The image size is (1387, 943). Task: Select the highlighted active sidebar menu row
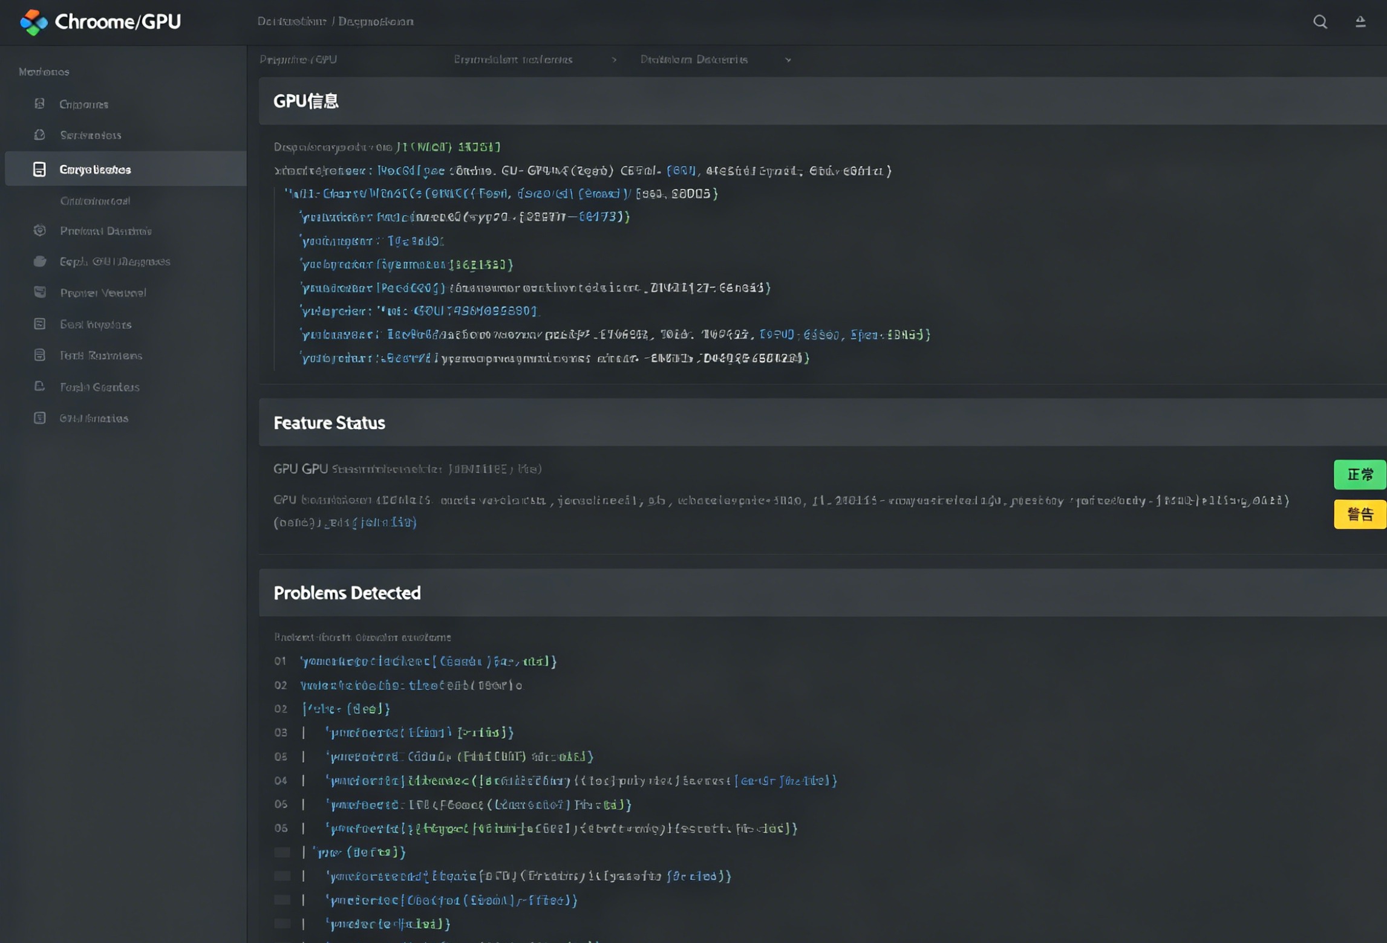tap(126, 169)
